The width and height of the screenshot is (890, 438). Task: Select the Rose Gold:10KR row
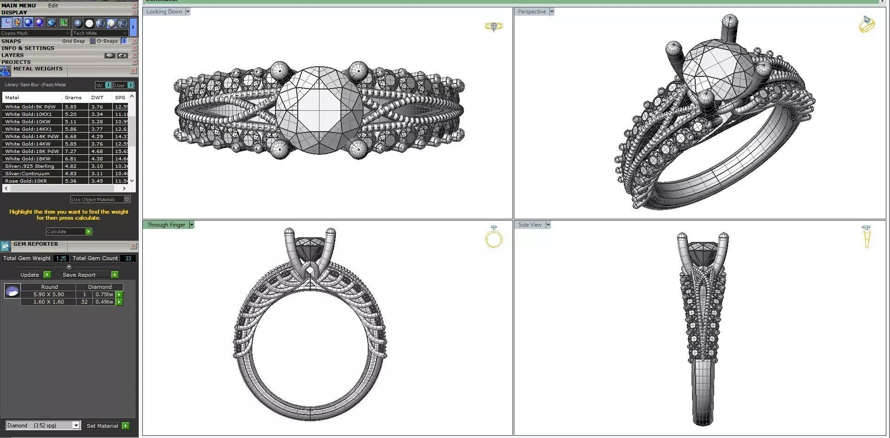[x=65, y=181]
